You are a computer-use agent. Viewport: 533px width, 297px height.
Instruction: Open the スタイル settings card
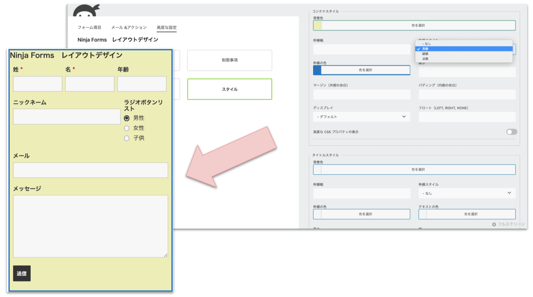click(229, 89)
